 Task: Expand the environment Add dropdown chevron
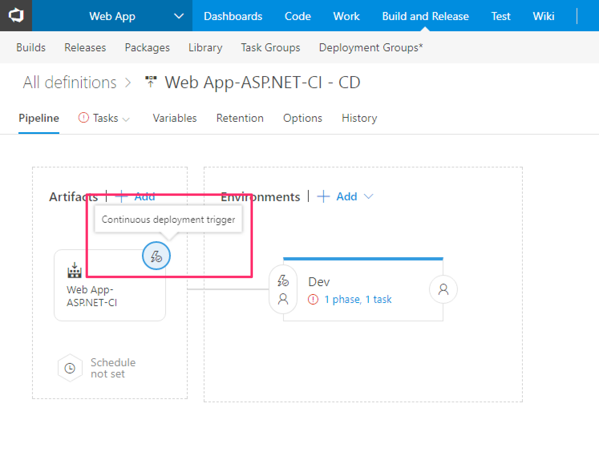point(368,196)
